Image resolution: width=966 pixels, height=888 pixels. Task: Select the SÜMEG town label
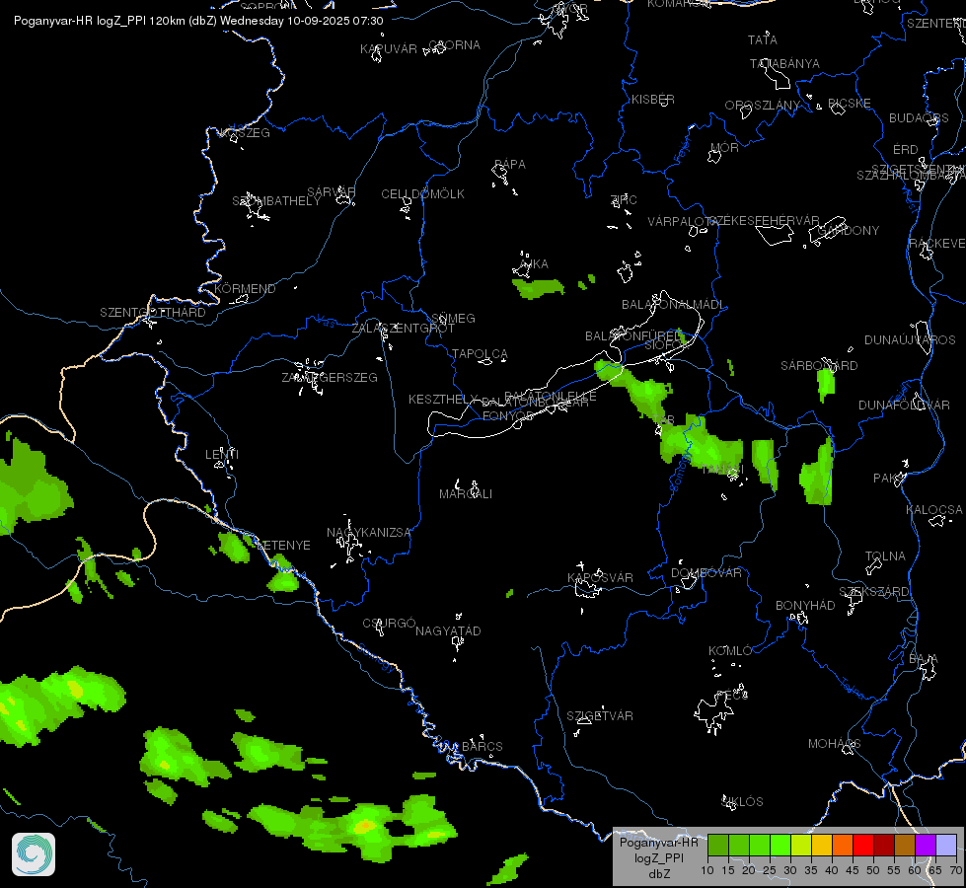click(x=454, y=319)
